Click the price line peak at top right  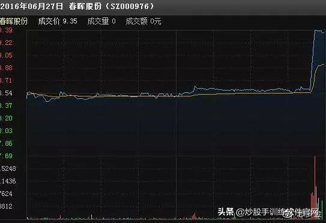316,31
